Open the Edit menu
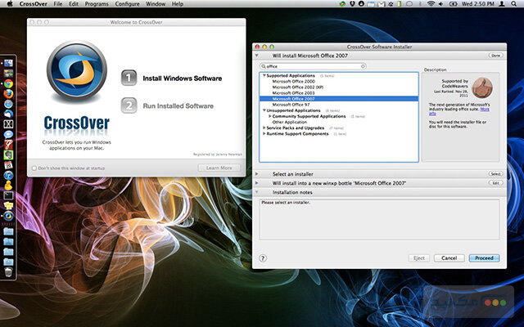The height and width of the screenshot is (327, 524). point(74,4)
